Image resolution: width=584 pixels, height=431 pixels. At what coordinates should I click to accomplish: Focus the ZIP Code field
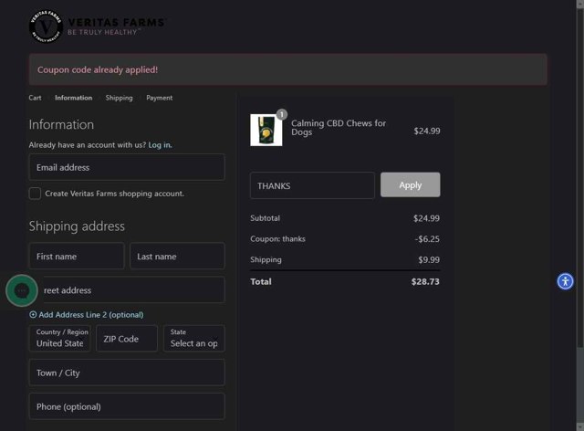coord(127,338)
